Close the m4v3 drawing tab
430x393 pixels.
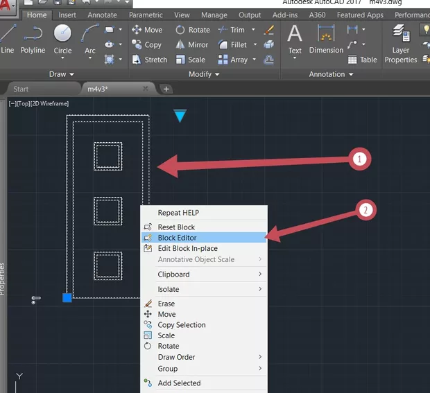[145, 89]
